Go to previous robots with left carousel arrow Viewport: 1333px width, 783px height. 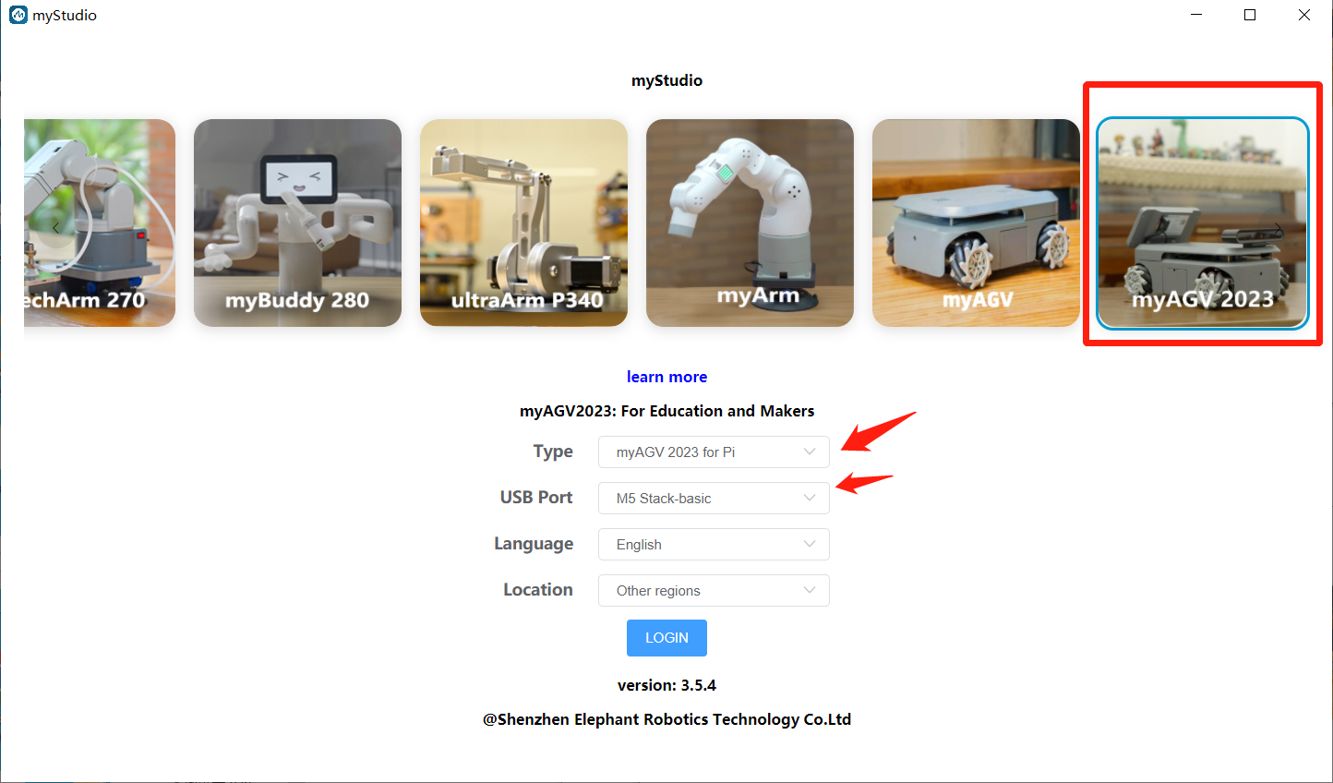tap(55, 228)
